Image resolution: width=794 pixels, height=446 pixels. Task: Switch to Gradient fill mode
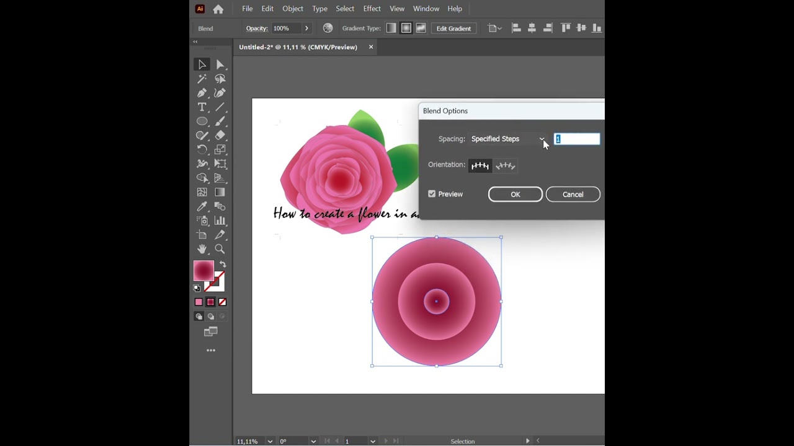pos(210,302)
